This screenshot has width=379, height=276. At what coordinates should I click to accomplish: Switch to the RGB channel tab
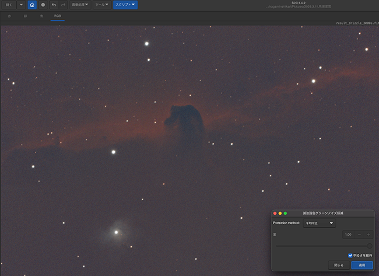click(x=57, y=16)
